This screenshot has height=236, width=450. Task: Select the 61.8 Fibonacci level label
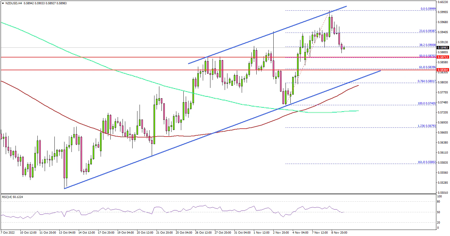[x=427, y=67]
